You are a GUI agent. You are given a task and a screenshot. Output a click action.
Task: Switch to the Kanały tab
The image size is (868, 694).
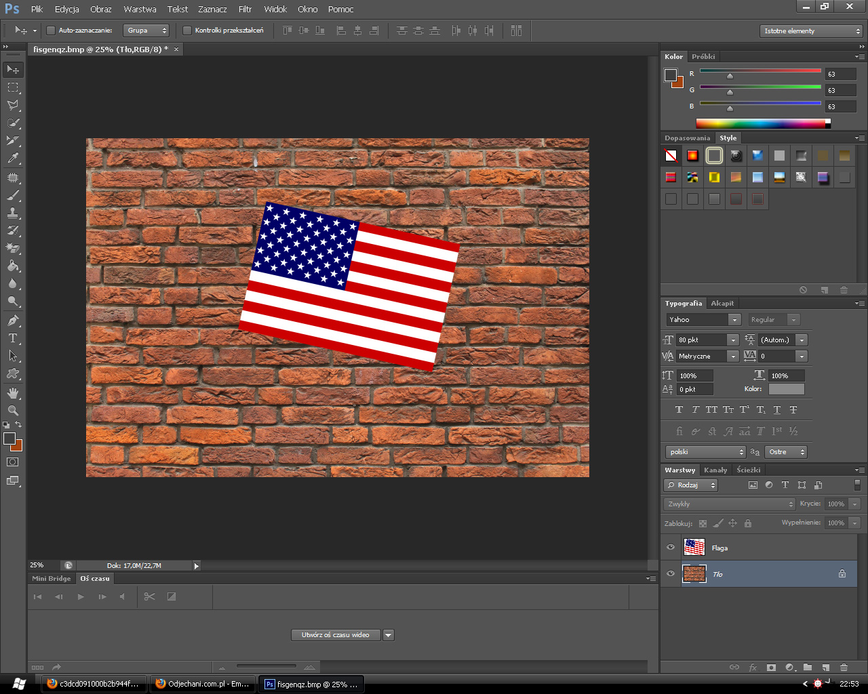[x=715, y=470]
